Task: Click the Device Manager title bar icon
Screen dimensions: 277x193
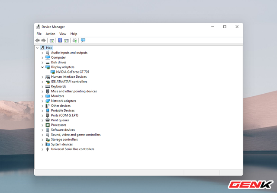Action: click(38, 27)
